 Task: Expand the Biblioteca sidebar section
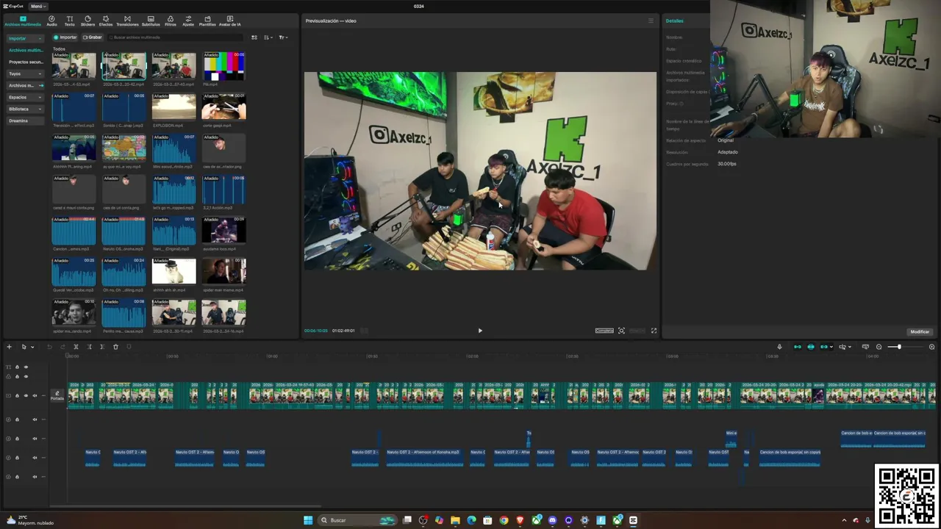pos(25,109)
